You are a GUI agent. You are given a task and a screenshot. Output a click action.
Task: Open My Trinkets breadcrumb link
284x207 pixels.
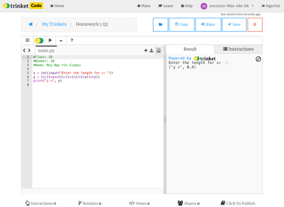[54, 24]
